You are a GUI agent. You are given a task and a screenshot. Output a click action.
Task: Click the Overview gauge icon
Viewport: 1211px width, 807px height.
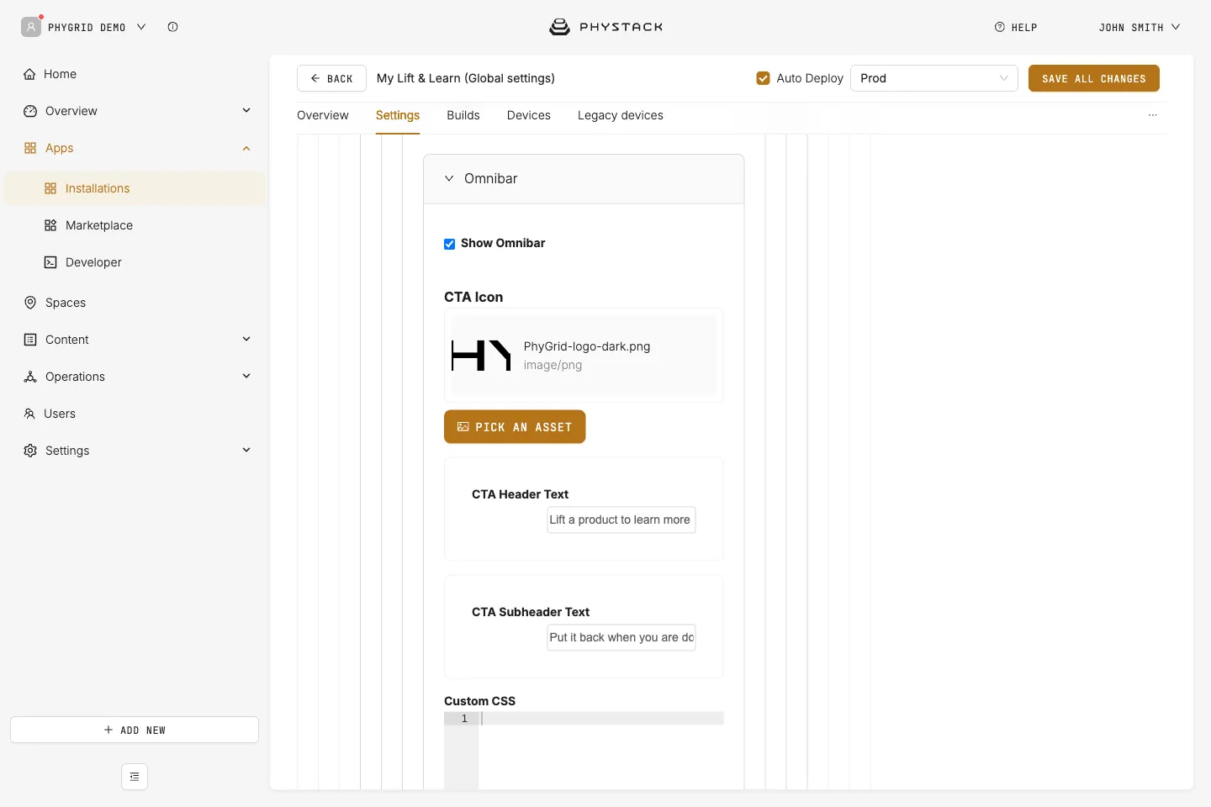coord(30,111)
